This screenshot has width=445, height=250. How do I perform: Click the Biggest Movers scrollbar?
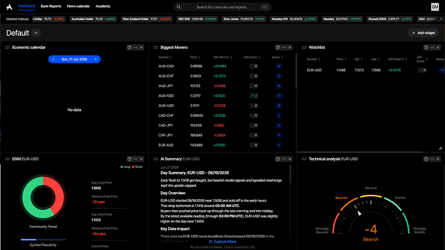click(296, 70)
